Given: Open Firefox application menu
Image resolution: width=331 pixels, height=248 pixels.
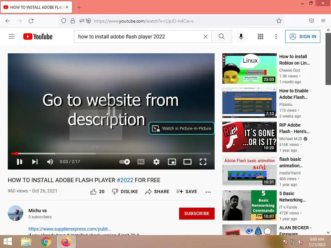Looking at the screenshot, I should pos(323,21).
